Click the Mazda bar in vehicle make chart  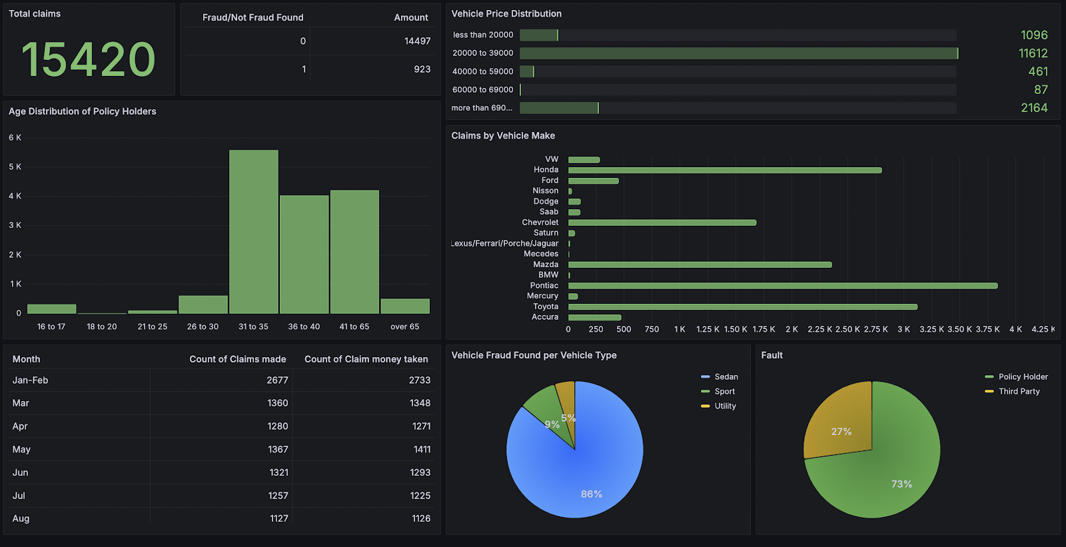700,265
